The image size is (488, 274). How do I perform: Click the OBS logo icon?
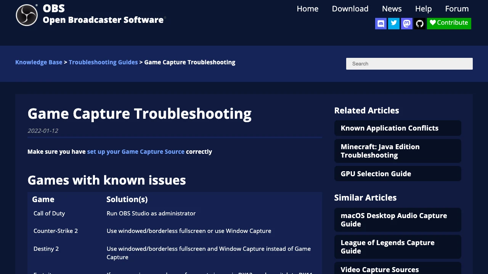(27, 15)
